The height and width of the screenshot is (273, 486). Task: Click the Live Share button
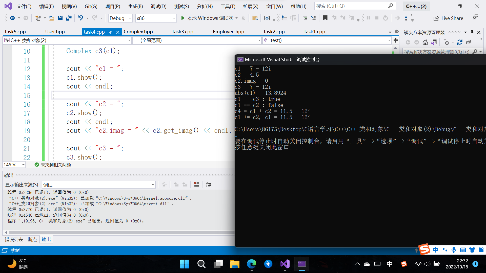pyautogui.click(x=448, y=18)
